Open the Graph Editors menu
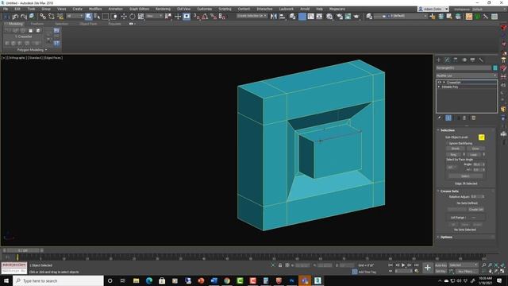Screen dimensions: 508x286 coord(140,9)
